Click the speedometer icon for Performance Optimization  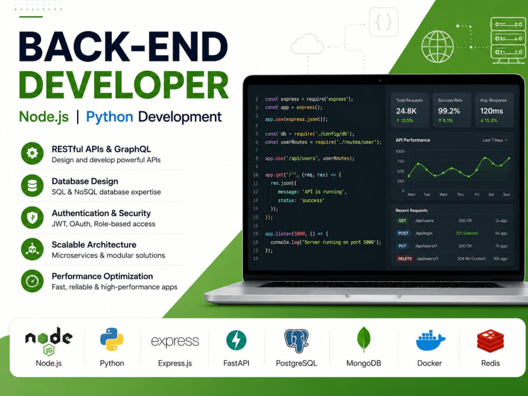pos(32,281)
